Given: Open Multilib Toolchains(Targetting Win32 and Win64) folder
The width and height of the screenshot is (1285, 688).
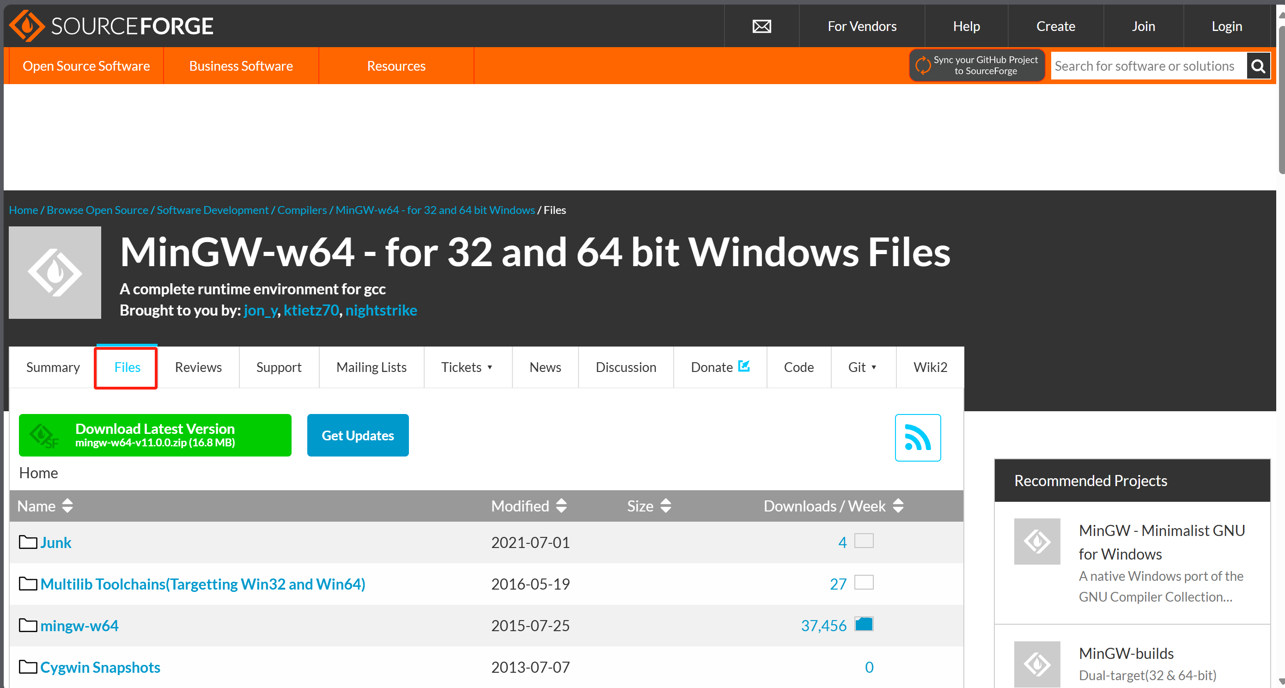Looking at the screenshot, I should [x=202, y=584].
